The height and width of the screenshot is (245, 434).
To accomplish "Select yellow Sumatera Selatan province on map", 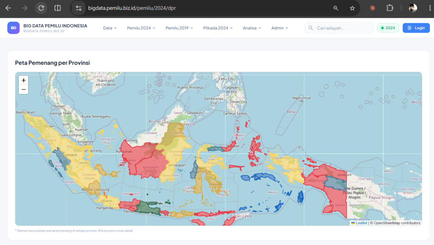I will pos(89,175).
